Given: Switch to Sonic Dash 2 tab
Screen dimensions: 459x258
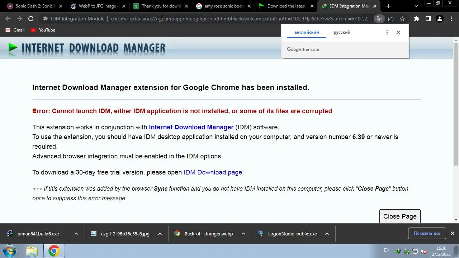Looking at the screenshot, I should coord(35,6).
